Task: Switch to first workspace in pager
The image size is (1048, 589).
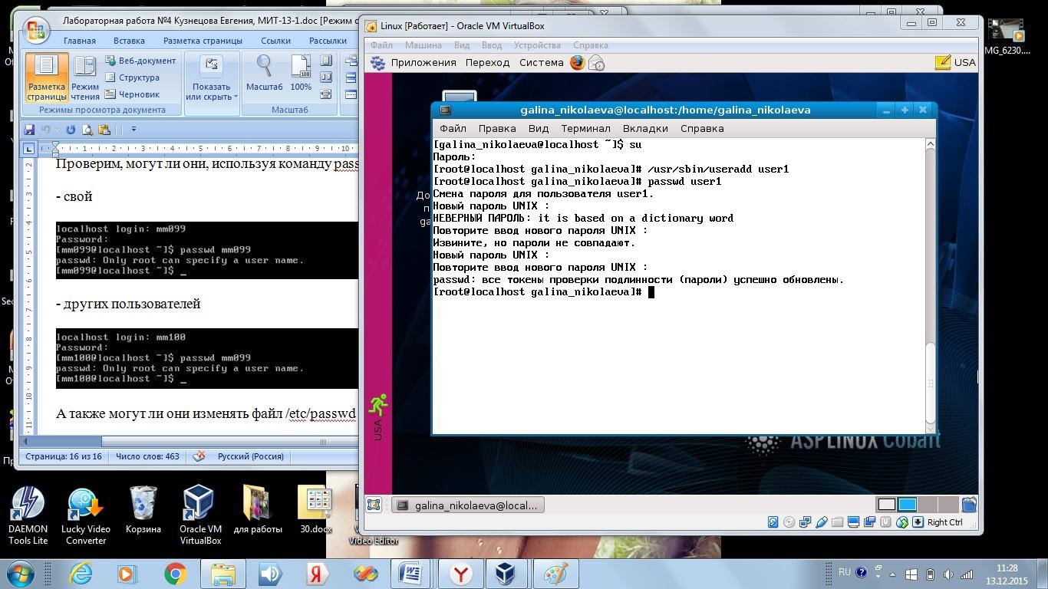Action: click(887, 505)
